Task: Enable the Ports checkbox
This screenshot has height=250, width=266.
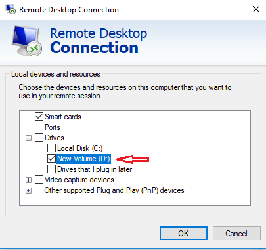Action: 39,127
